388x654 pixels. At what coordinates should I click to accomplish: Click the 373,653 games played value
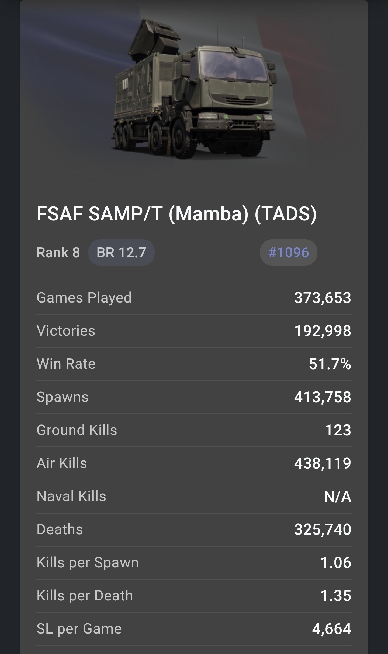pos(323,298)
